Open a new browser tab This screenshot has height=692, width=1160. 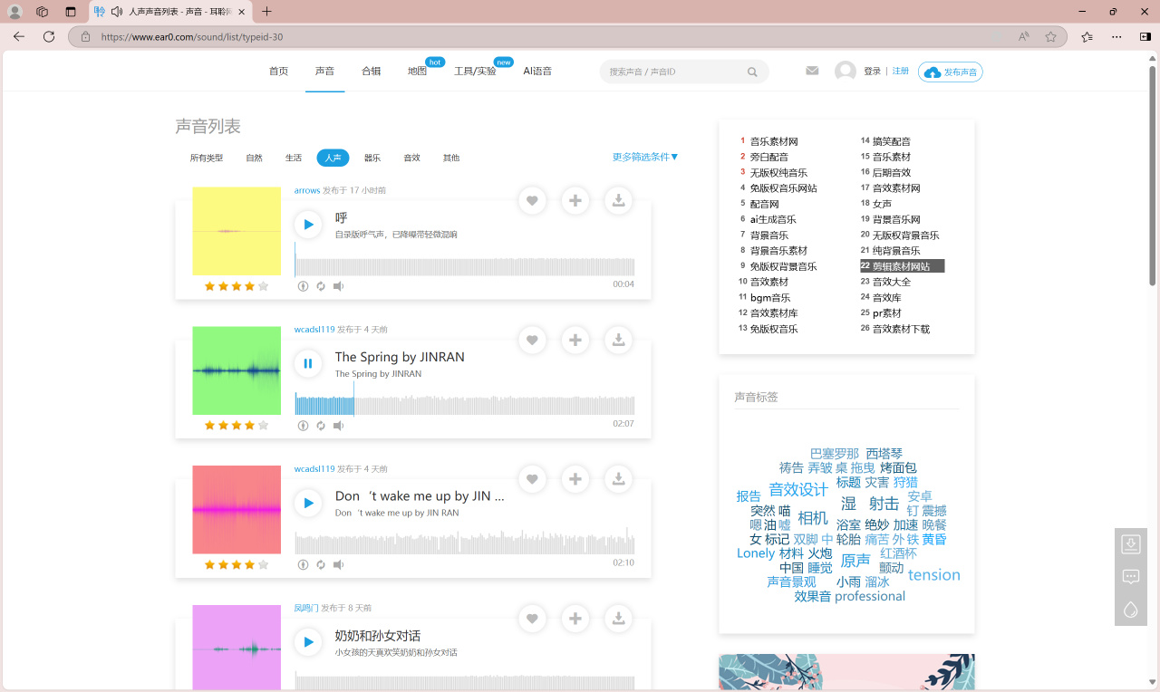coord(266,12)
